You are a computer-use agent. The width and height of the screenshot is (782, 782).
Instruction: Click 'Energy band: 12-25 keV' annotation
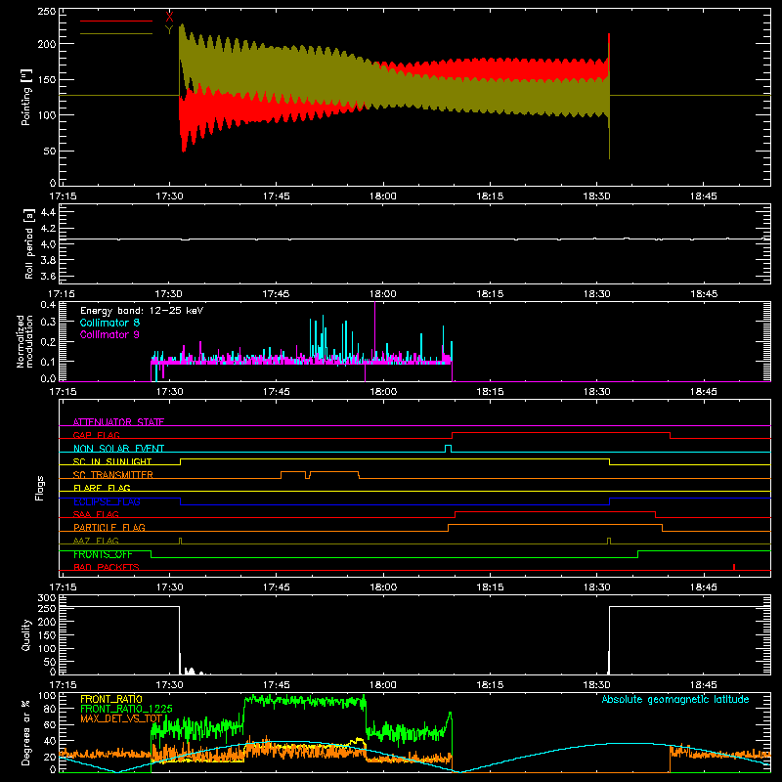coord(142,311)
